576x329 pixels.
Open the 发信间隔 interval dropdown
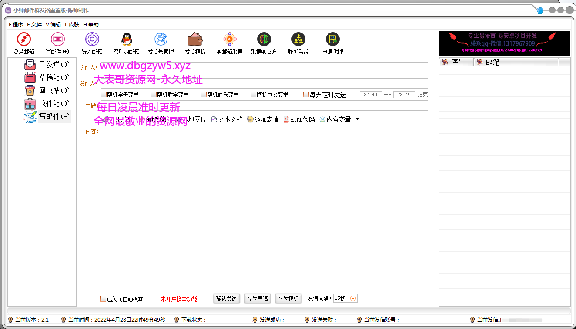[x=352, y=298]
